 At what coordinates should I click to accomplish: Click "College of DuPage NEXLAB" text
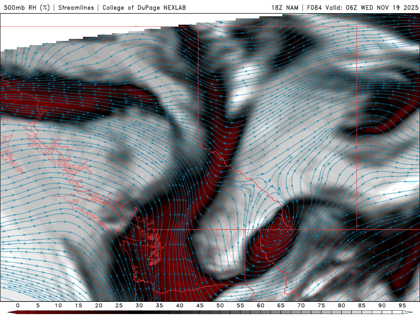(x=144, y=8)
